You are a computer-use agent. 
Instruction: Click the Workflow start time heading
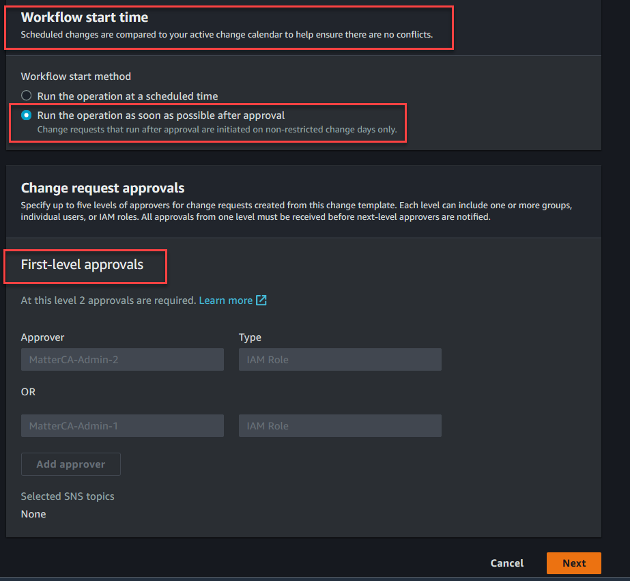point(84,17)
